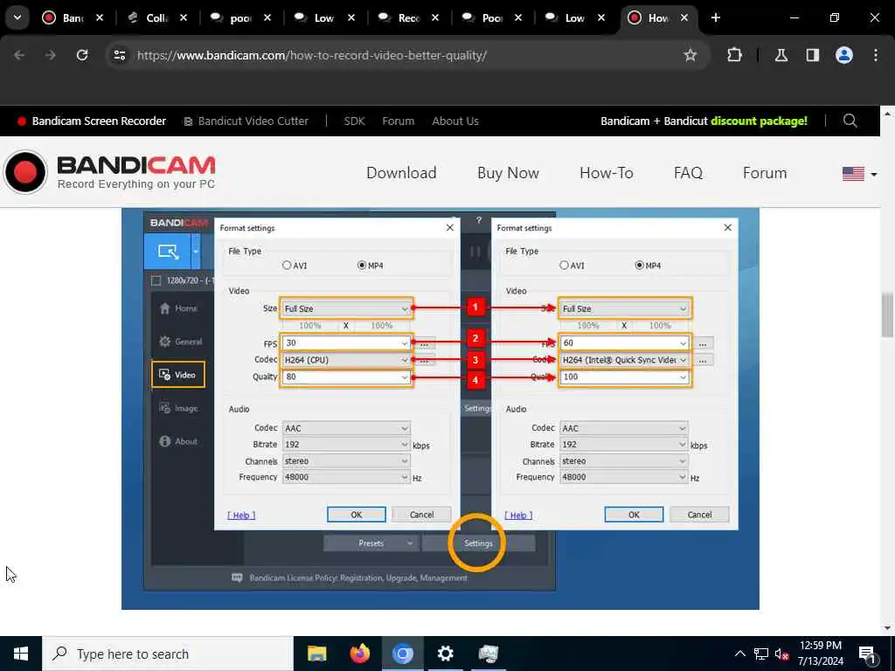This screenshot has height=671, width=895.
Task: Click the website search magnifier icon
Action: pyautogui.click(x=850, y=121)
